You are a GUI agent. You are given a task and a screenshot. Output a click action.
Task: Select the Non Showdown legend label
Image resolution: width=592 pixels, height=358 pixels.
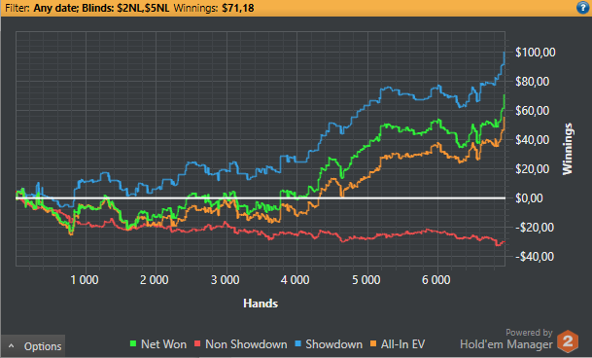(246, 344)
